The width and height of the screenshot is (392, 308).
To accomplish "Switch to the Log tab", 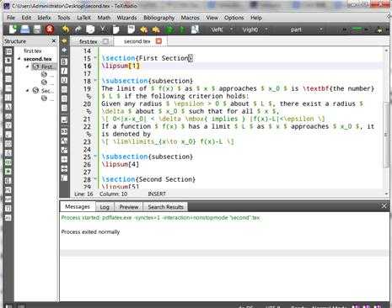I will tap(105, 207).
